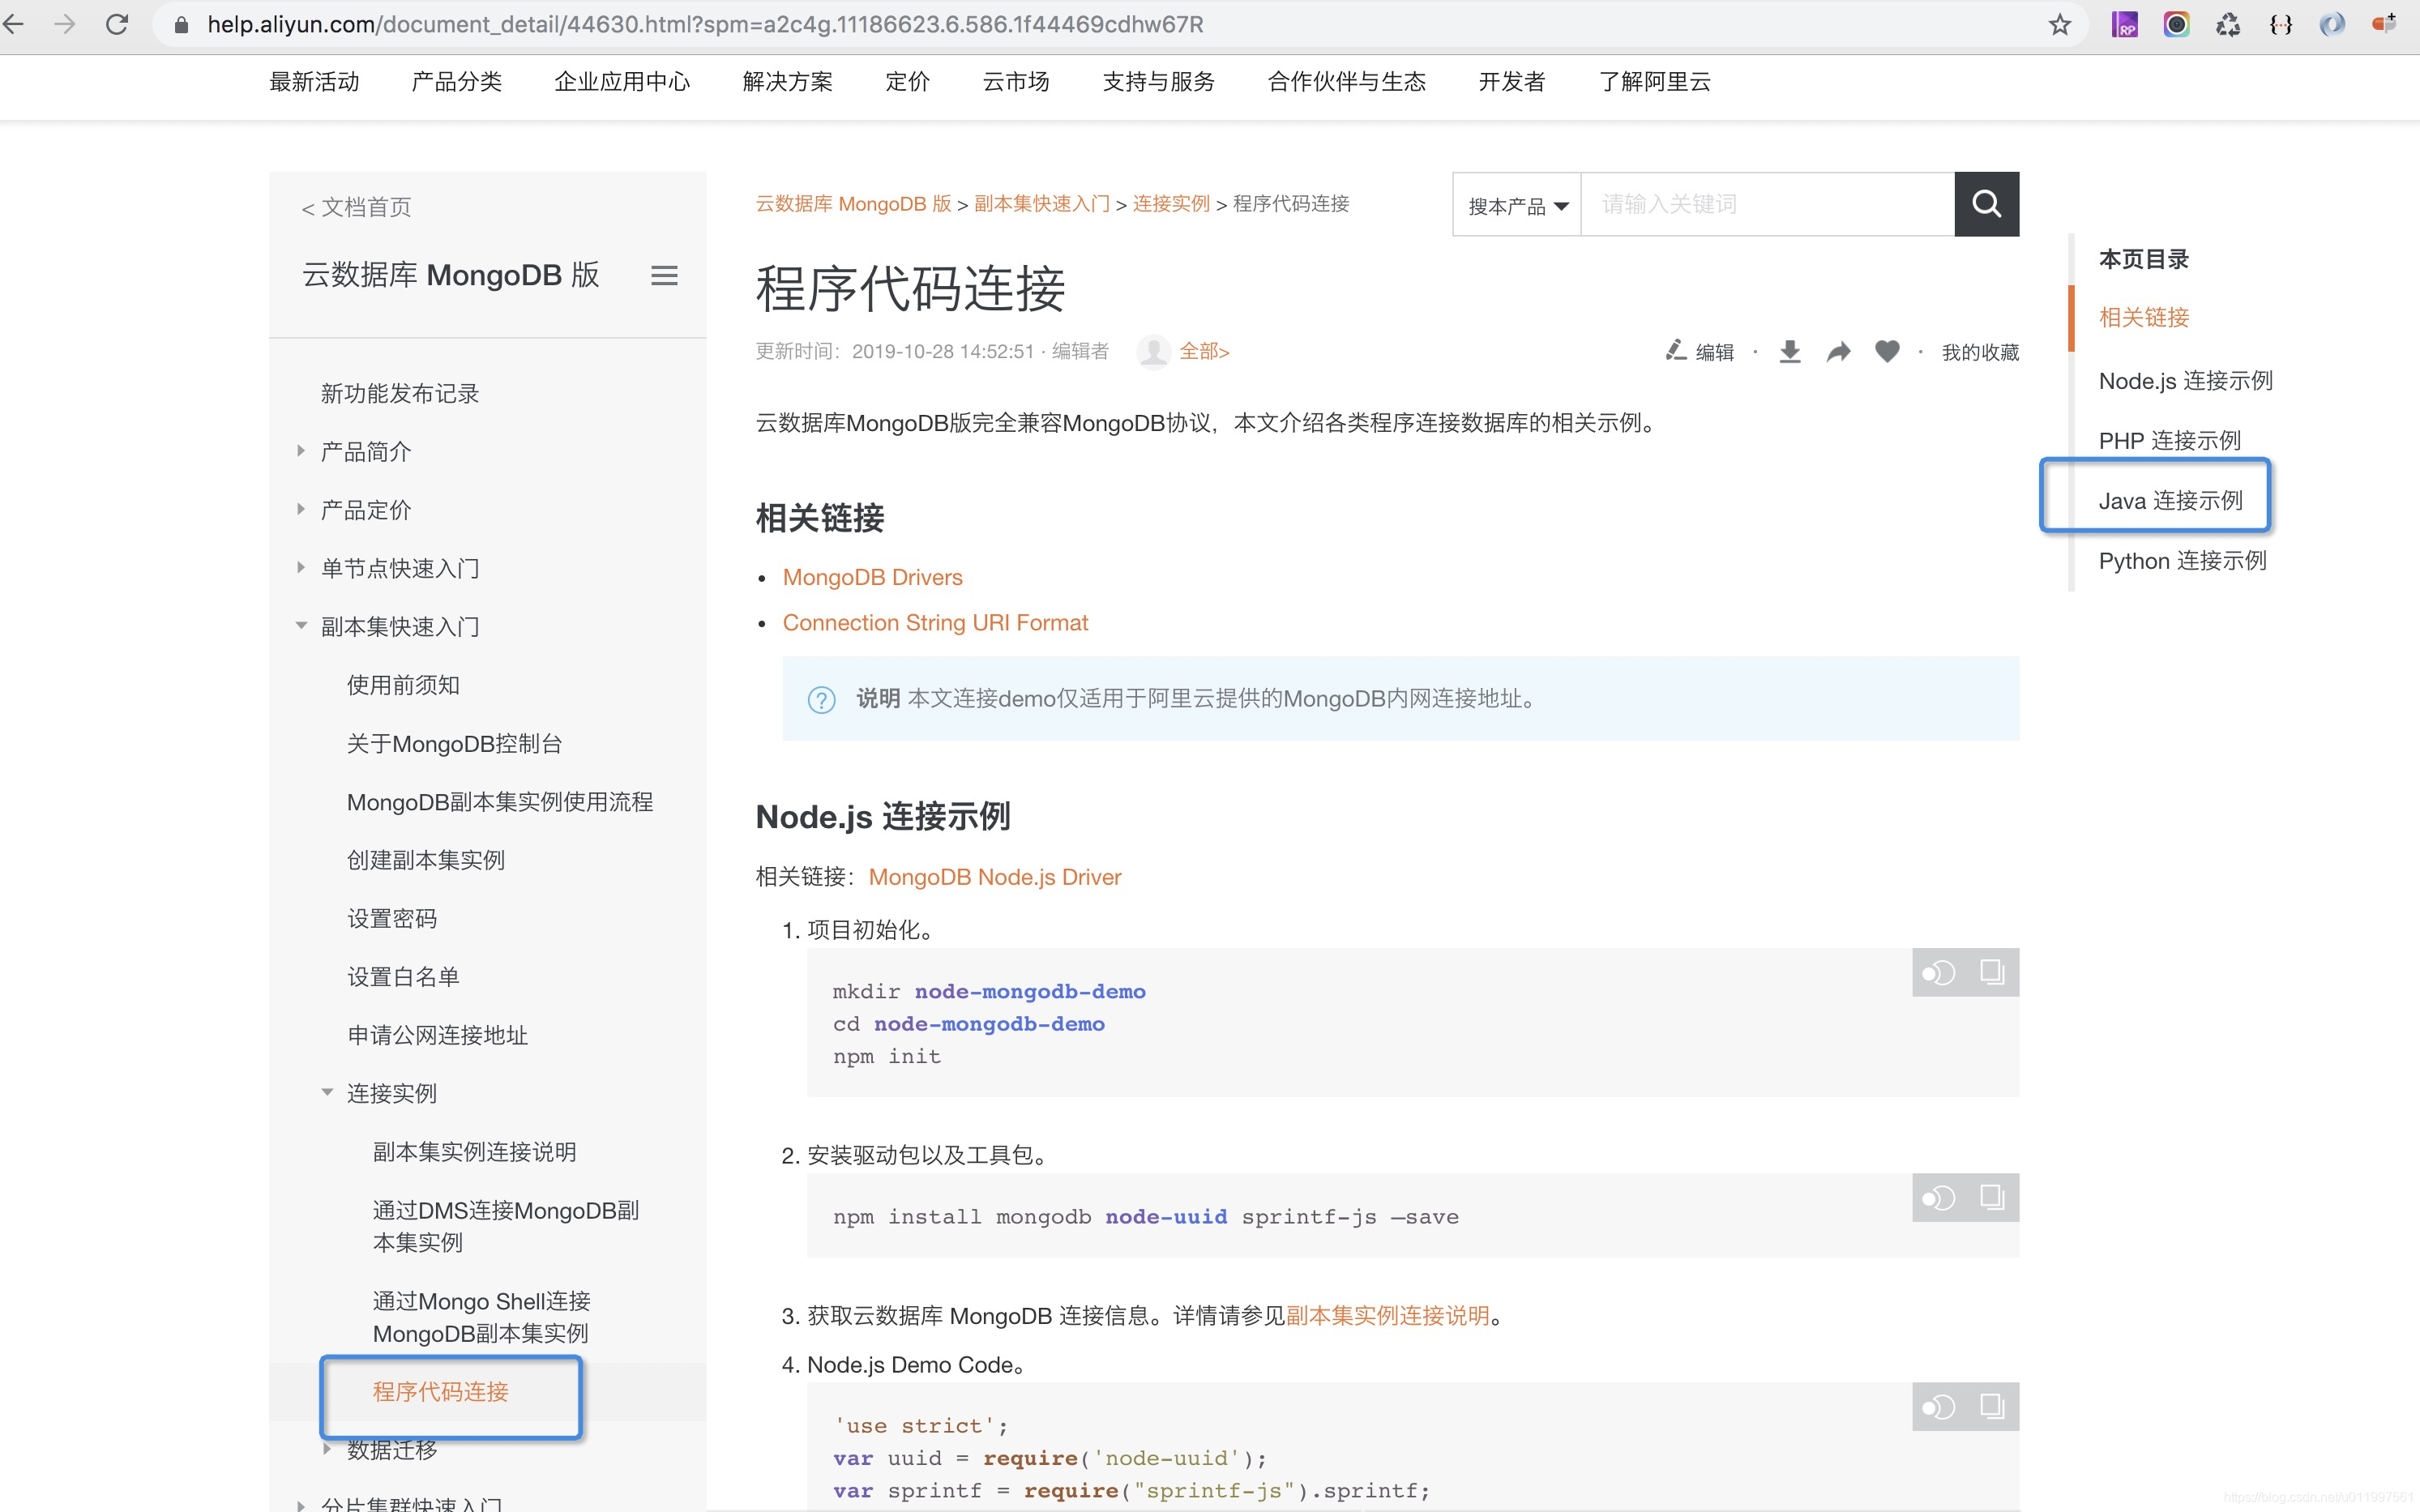Select 申请公网连接地址 in sidebar
Screen dimensions: 2420x1512
point(437,1035)
